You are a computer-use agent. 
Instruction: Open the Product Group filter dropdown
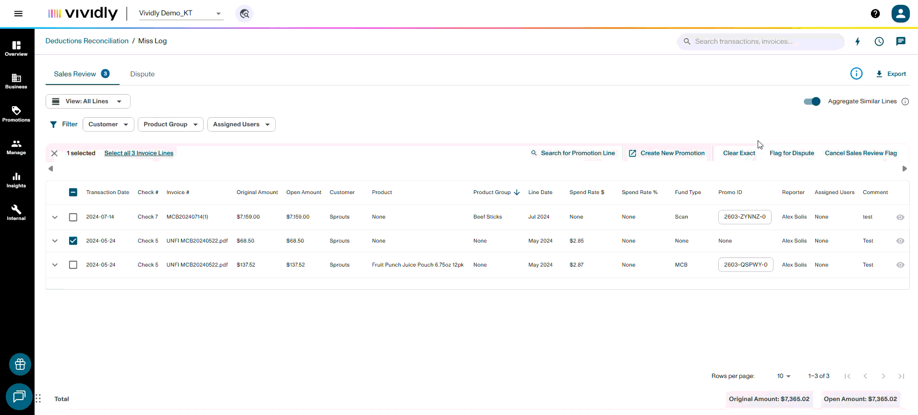pos(170,124)
